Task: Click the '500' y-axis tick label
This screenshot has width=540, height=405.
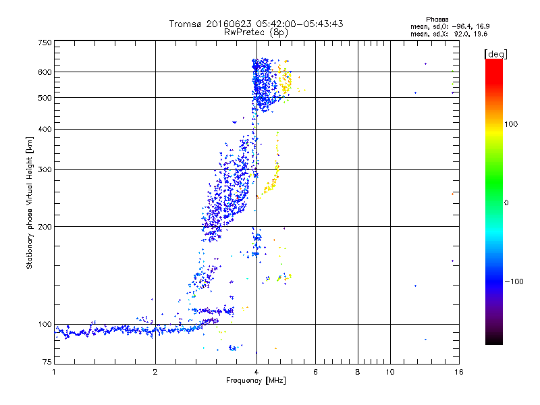Action: (45, 98)
